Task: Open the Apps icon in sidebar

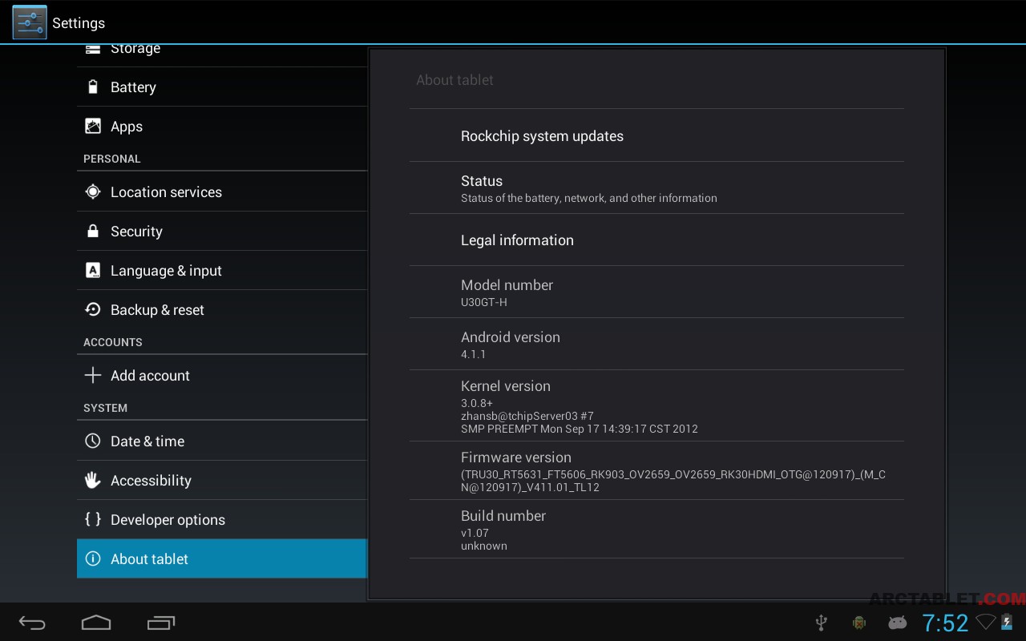Action: click(93, 126)
